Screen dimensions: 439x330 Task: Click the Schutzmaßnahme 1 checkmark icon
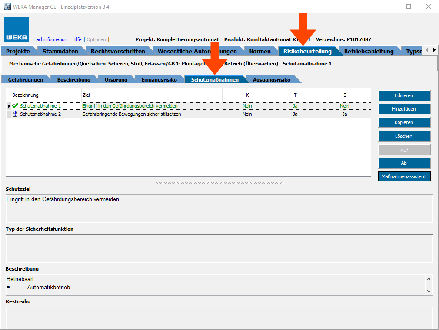(x=15, y=106)
